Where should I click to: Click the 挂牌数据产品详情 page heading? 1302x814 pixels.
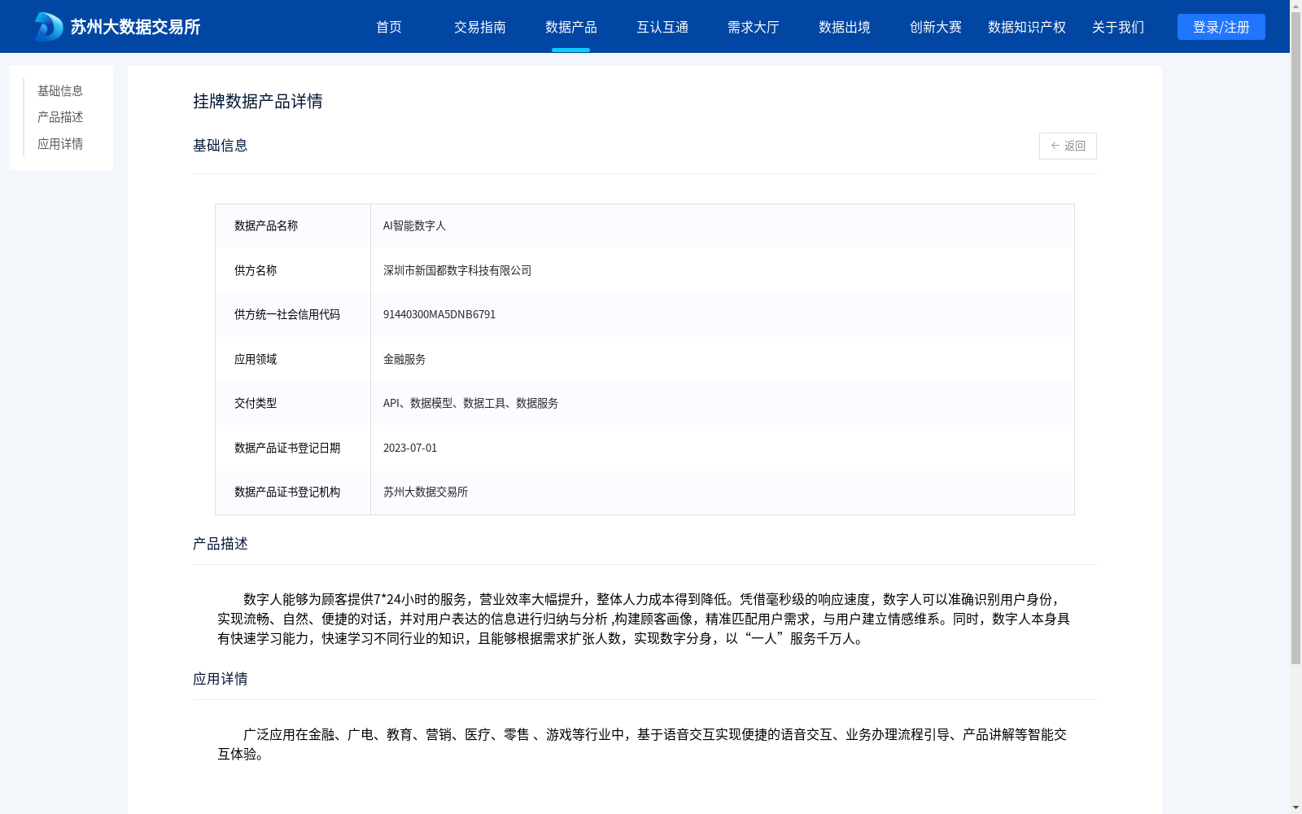pyautogui.click(x=258, y=101)
